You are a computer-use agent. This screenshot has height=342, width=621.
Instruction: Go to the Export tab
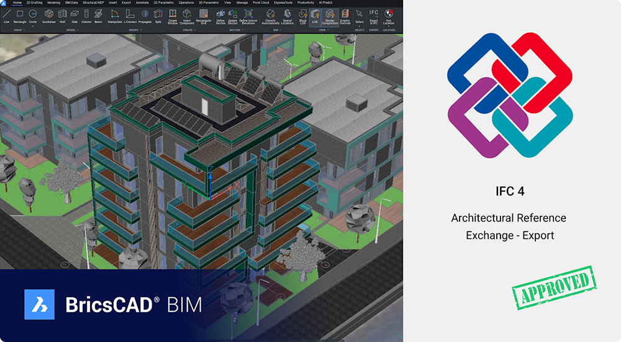[x=126, y=2]
